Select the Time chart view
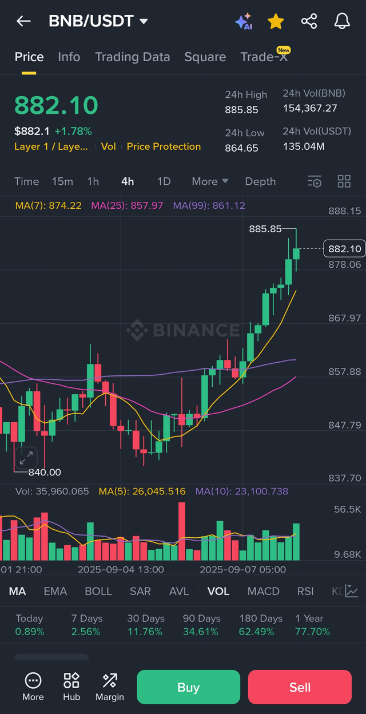This screenshot has width=366, height=714. [27, 181]
